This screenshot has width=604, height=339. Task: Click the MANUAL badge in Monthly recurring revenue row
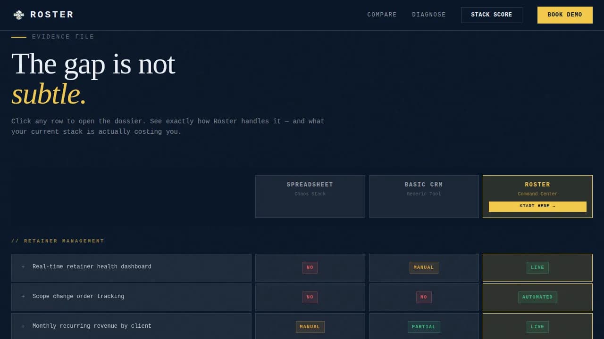[310, 327]
